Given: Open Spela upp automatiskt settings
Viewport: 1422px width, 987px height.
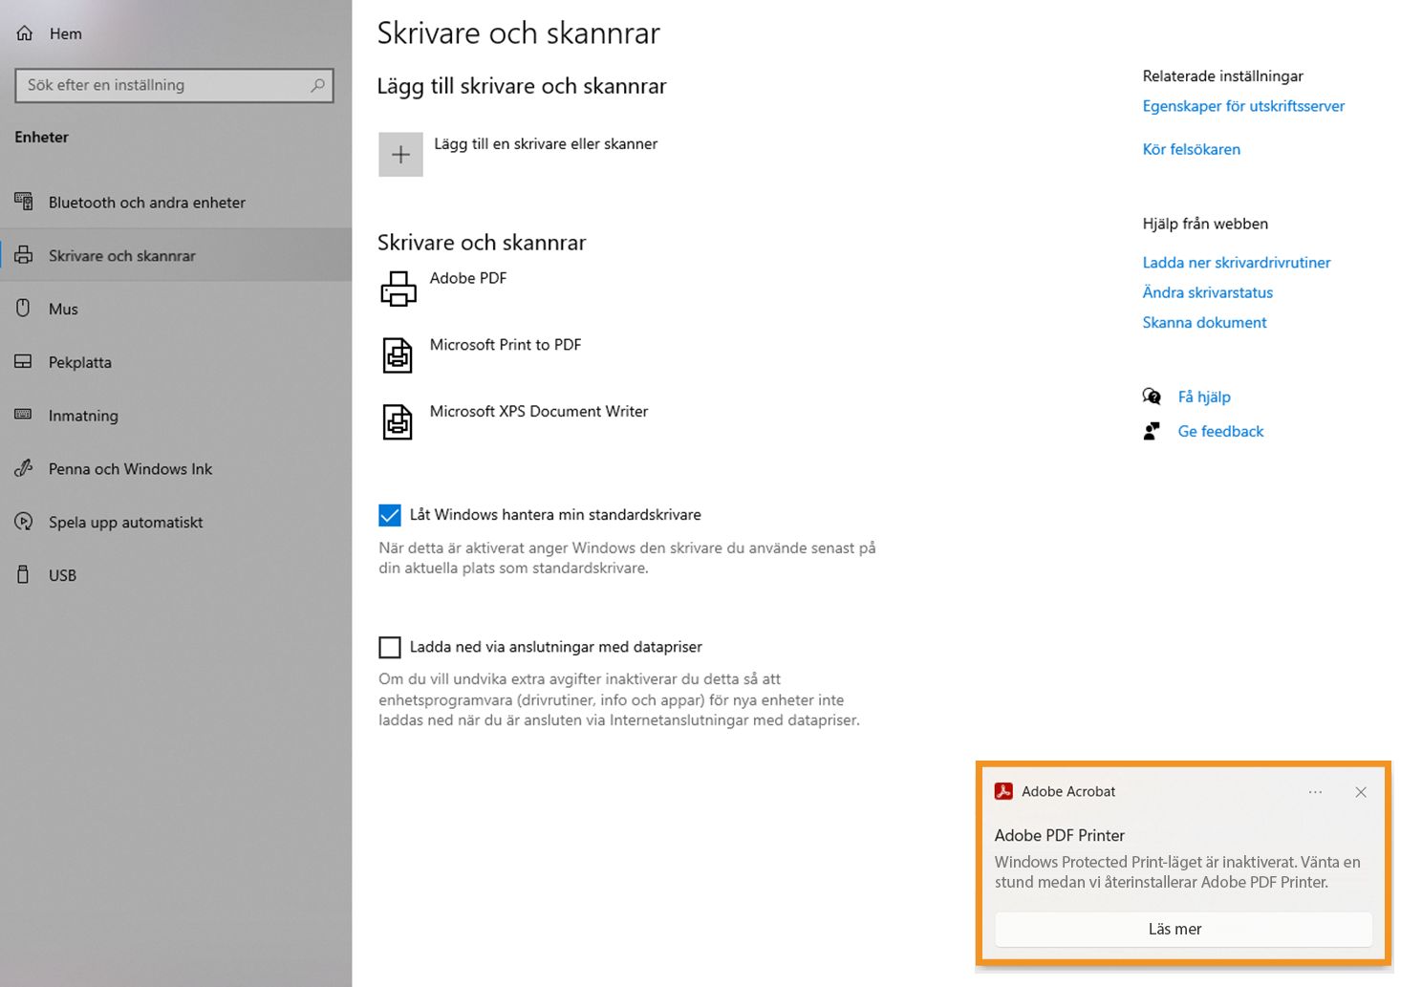Looking at the screenshot, I should pos(176,522).
